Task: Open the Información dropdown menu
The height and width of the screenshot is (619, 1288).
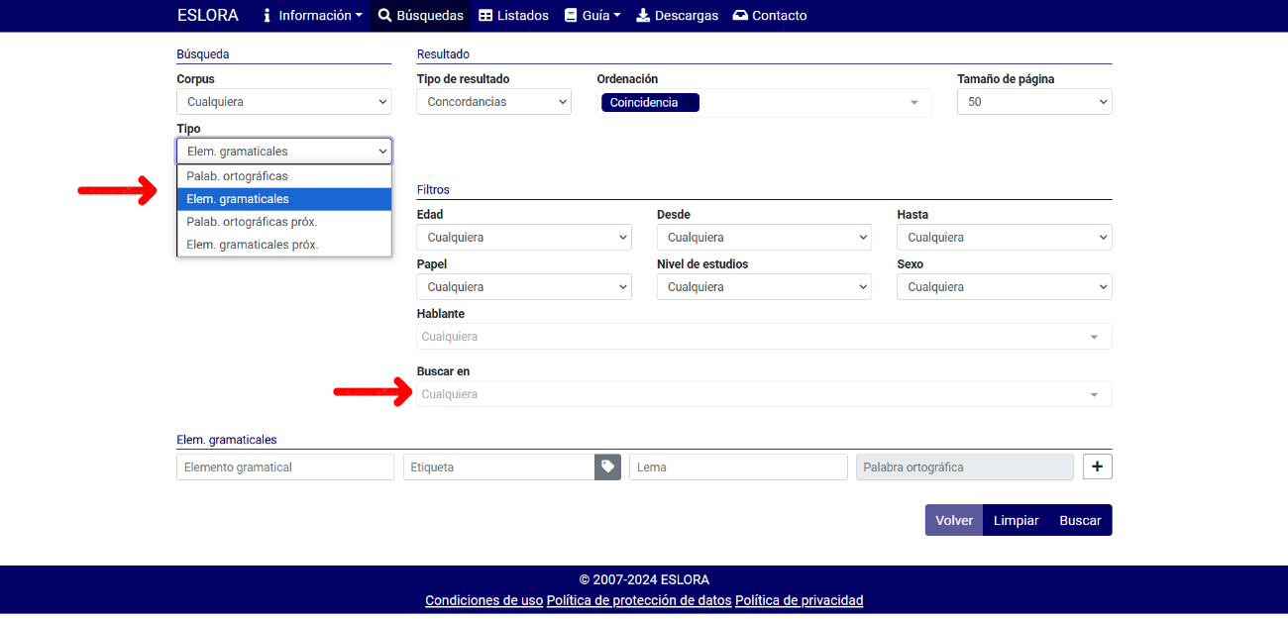Action: (312, 16)
